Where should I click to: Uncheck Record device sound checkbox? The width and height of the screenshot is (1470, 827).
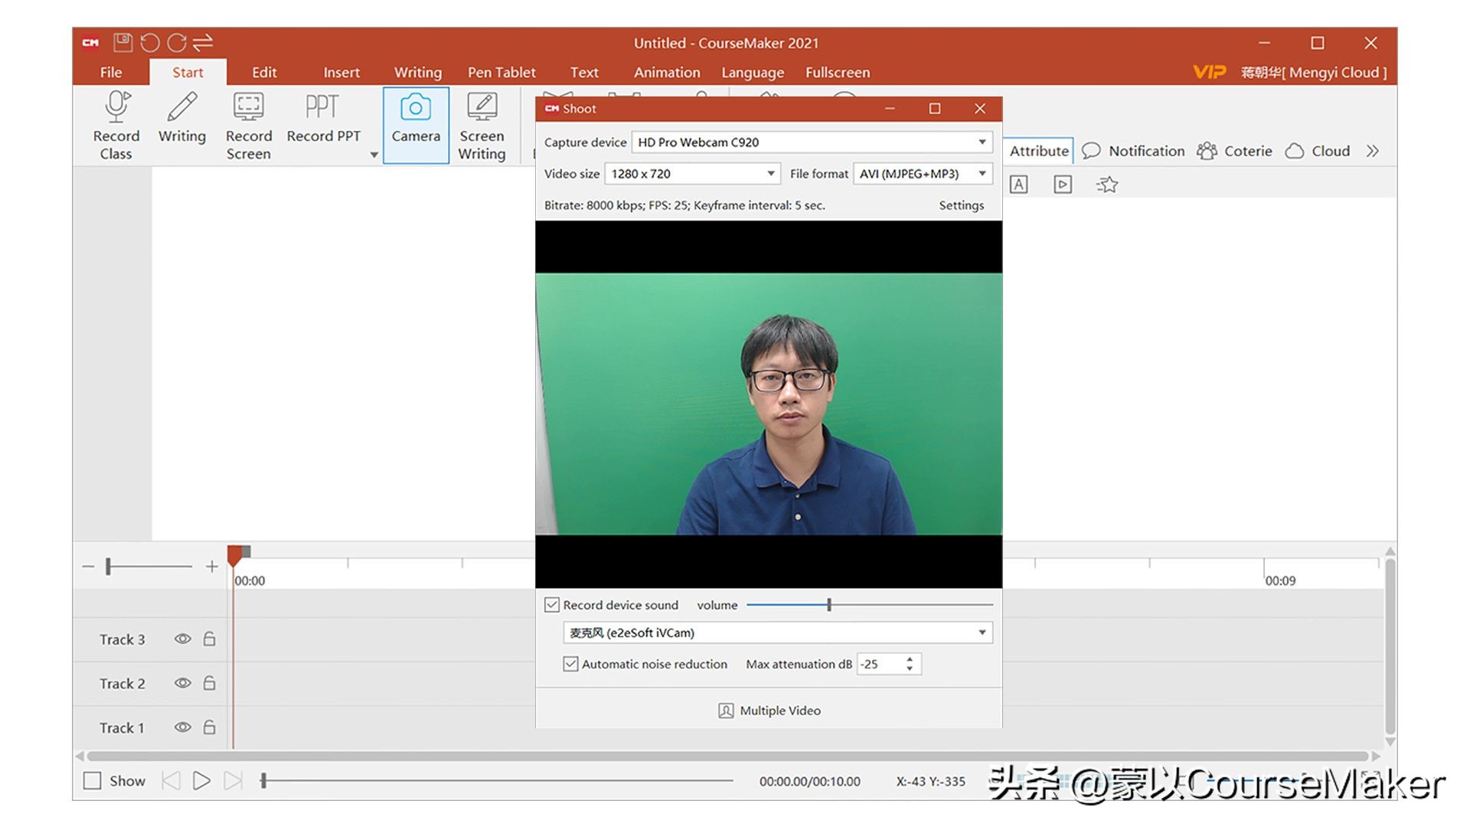[x=552, y=605]
